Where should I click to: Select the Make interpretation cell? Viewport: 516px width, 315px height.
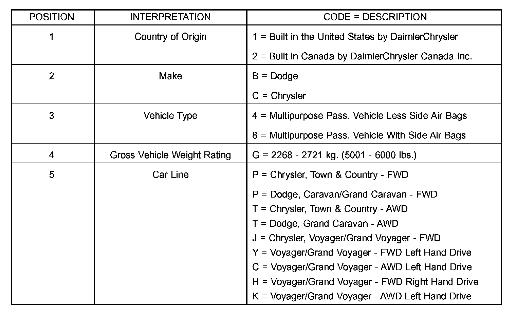pyautogui.click(x=170, y=76)
